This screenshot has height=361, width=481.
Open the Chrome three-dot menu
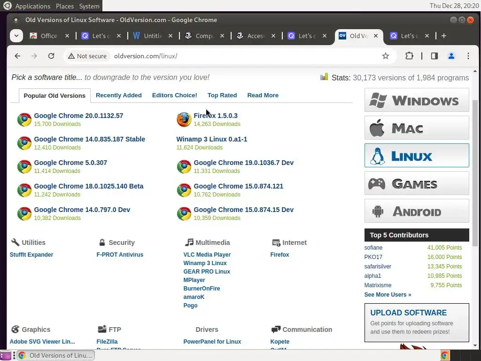tap(468, 56)
